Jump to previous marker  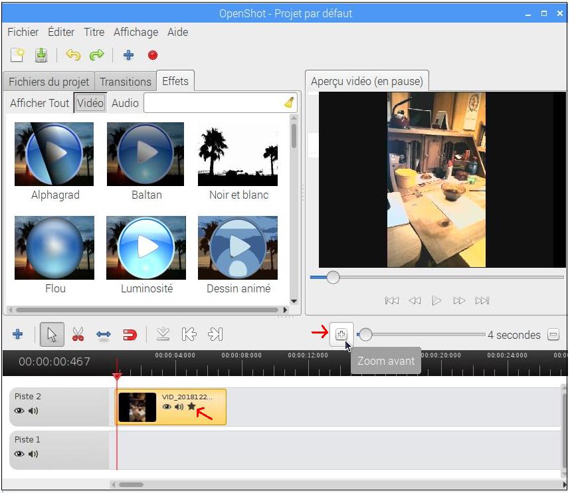click(x=189, y=334)
